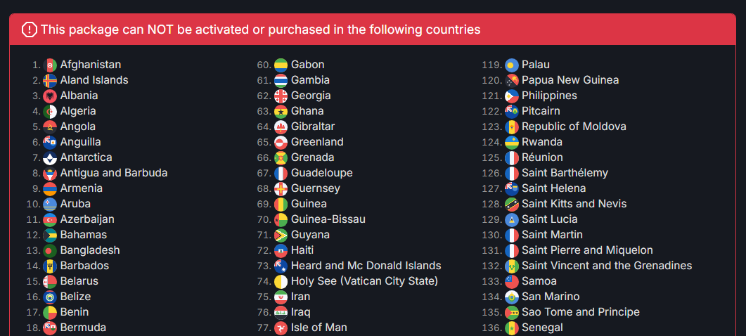Click the warning exclamation icon in red header
Screen dimensions: 746x336
pyautogui.click(x=29, y=30)
